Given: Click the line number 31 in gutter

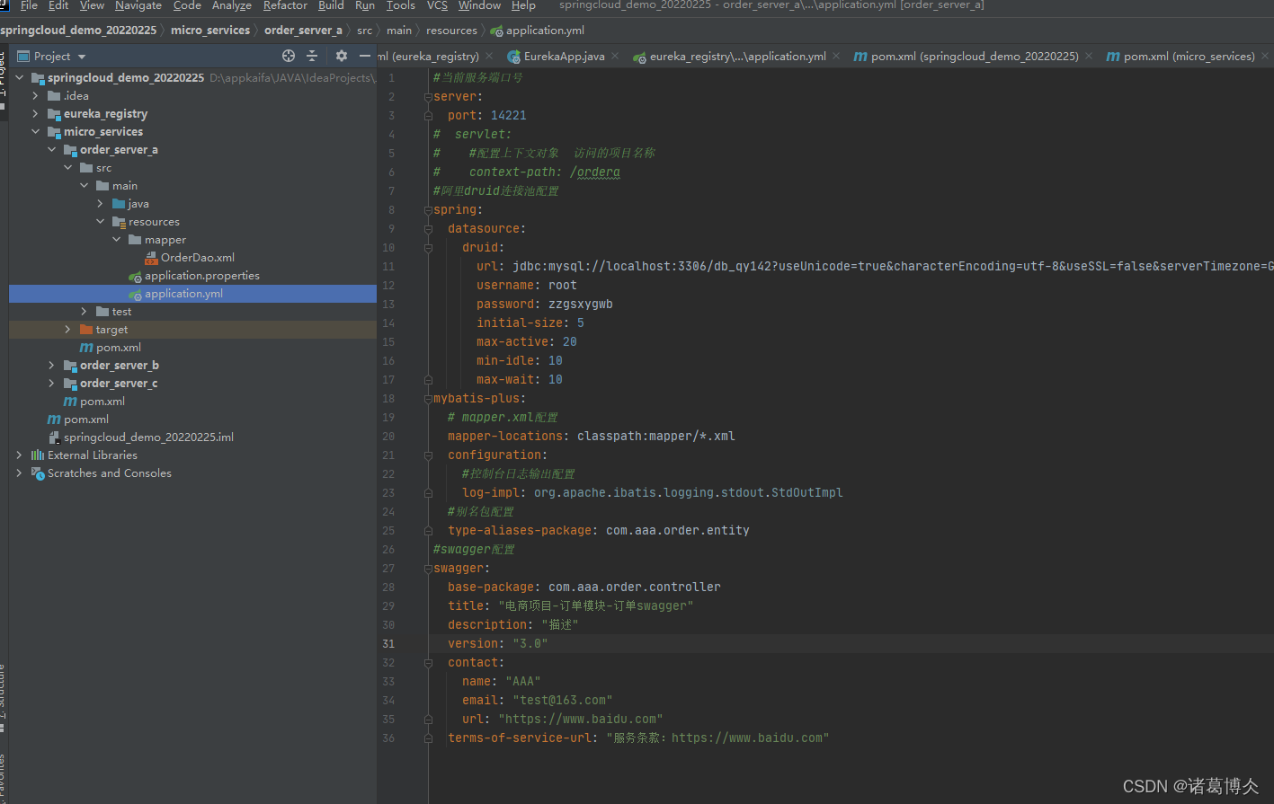Looking at the screenshot, I should tap(388, 644).
